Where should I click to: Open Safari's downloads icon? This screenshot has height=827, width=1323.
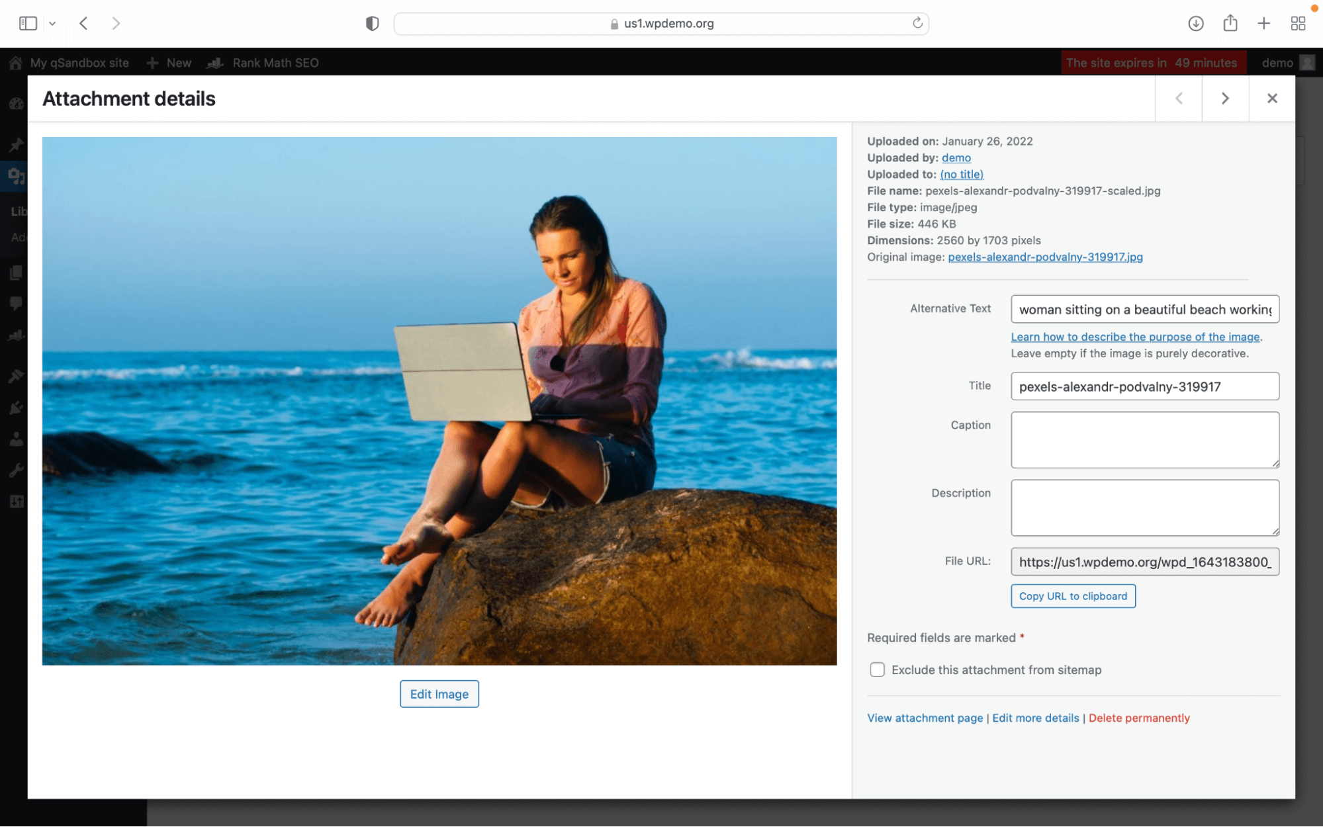[1195, 23]
